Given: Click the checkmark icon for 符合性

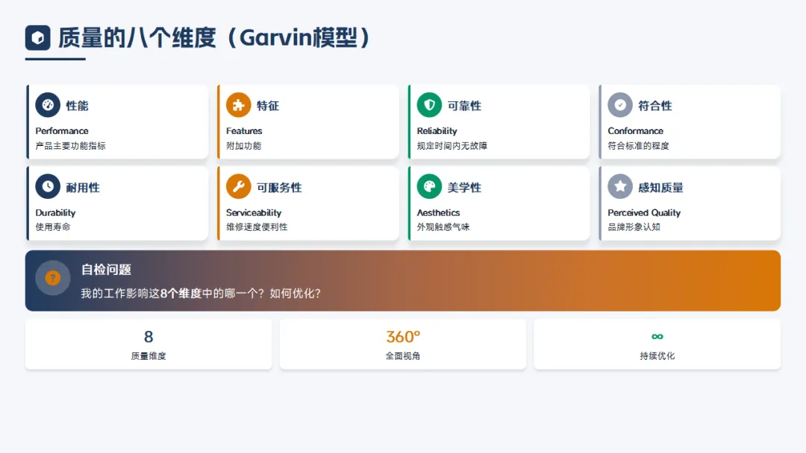Looking at the screenshot, I should coord(620,105).
